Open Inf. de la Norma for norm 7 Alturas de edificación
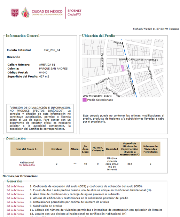 tap(15, 198)
